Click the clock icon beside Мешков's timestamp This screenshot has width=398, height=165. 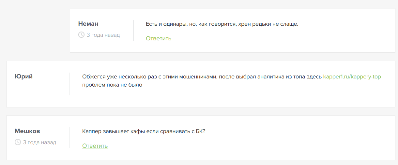tap(18, 142)
